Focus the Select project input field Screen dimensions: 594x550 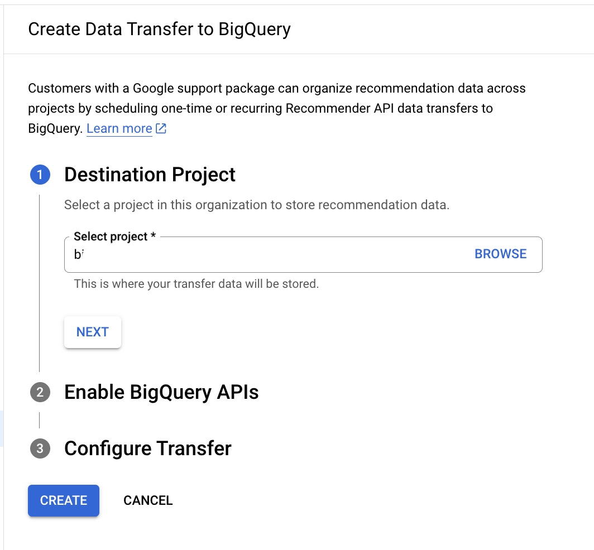(x=268, y=255)
